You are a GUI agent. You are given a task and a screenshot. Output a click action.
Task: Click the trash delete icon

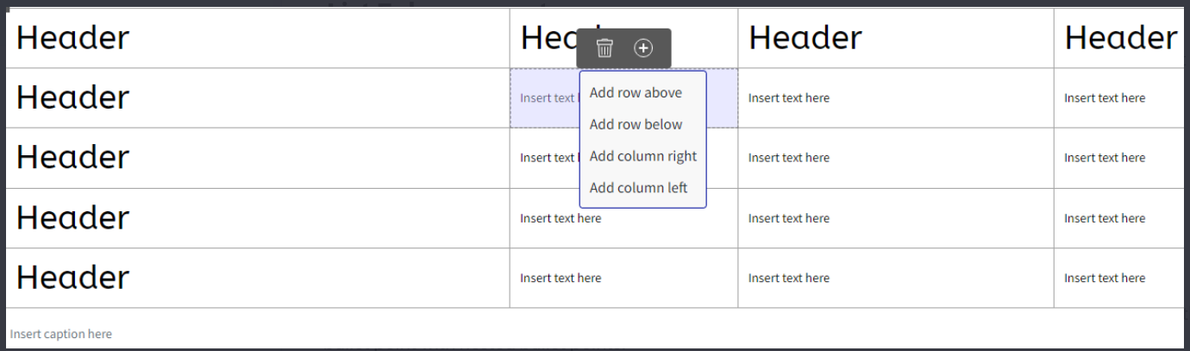[604, 48]
